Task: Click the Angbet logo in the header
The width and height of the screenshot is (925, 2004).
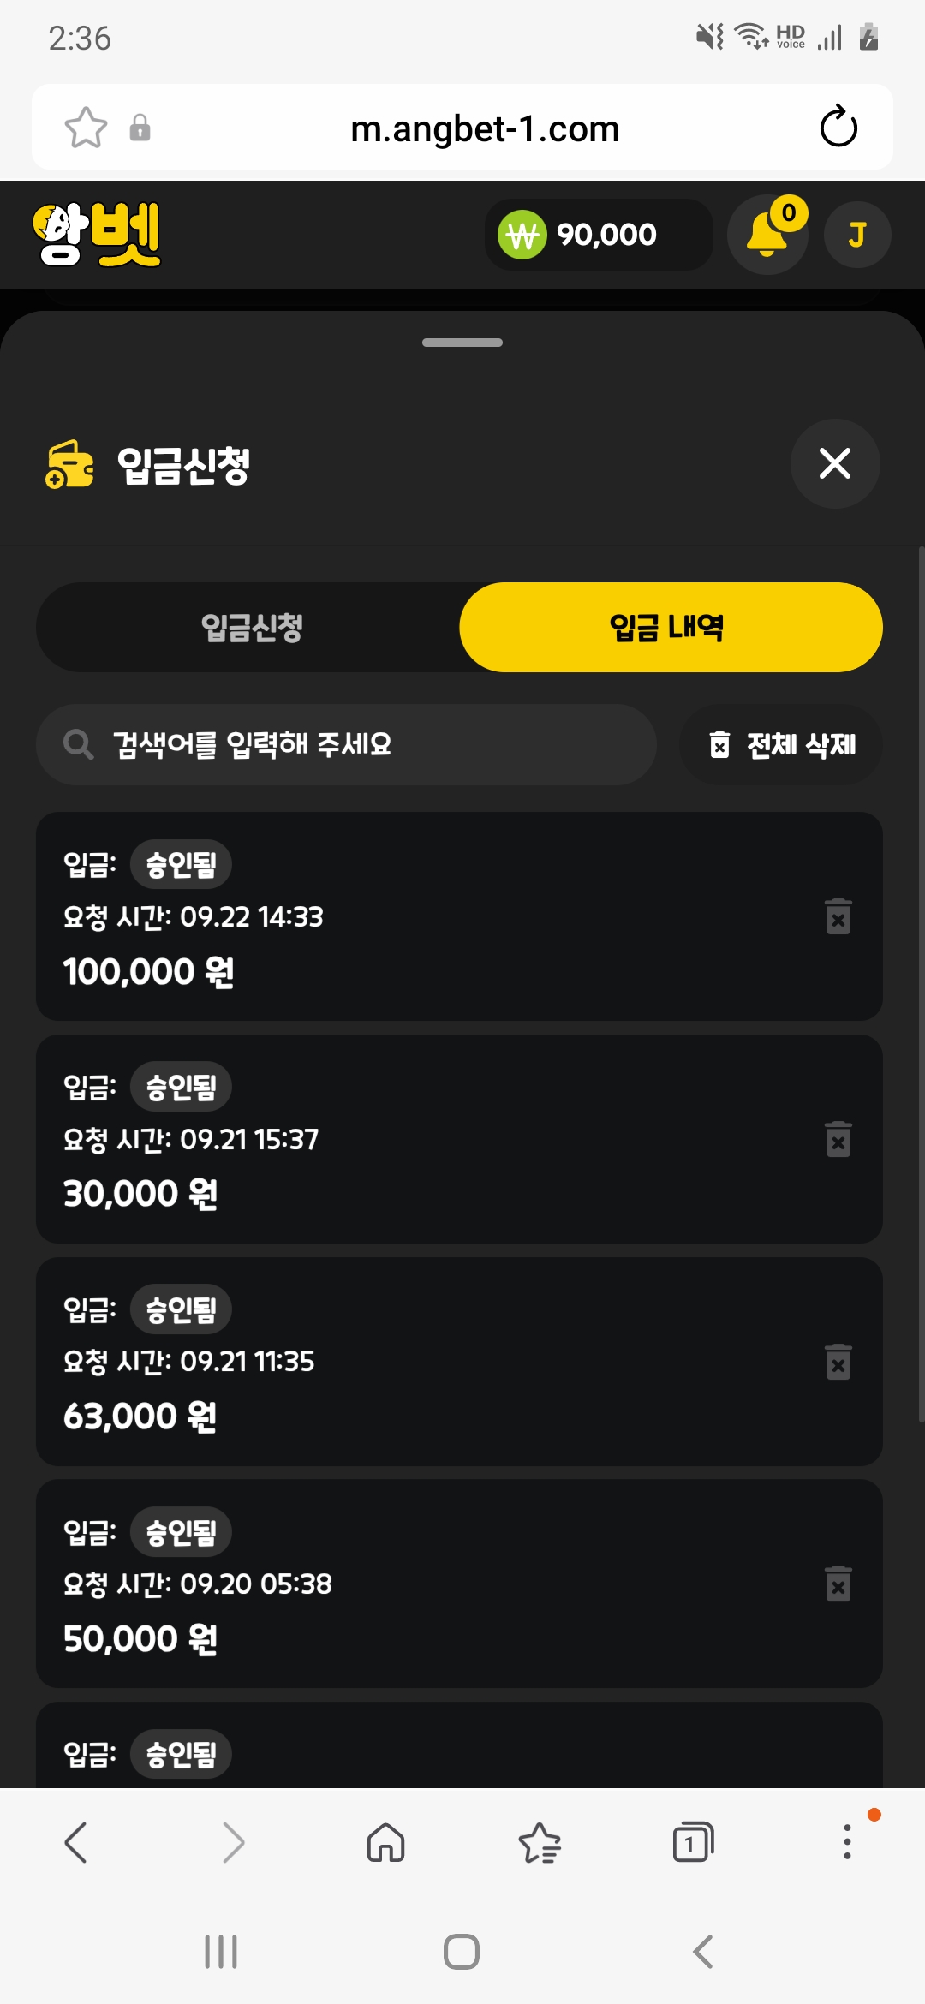Action: coord(97,234)
